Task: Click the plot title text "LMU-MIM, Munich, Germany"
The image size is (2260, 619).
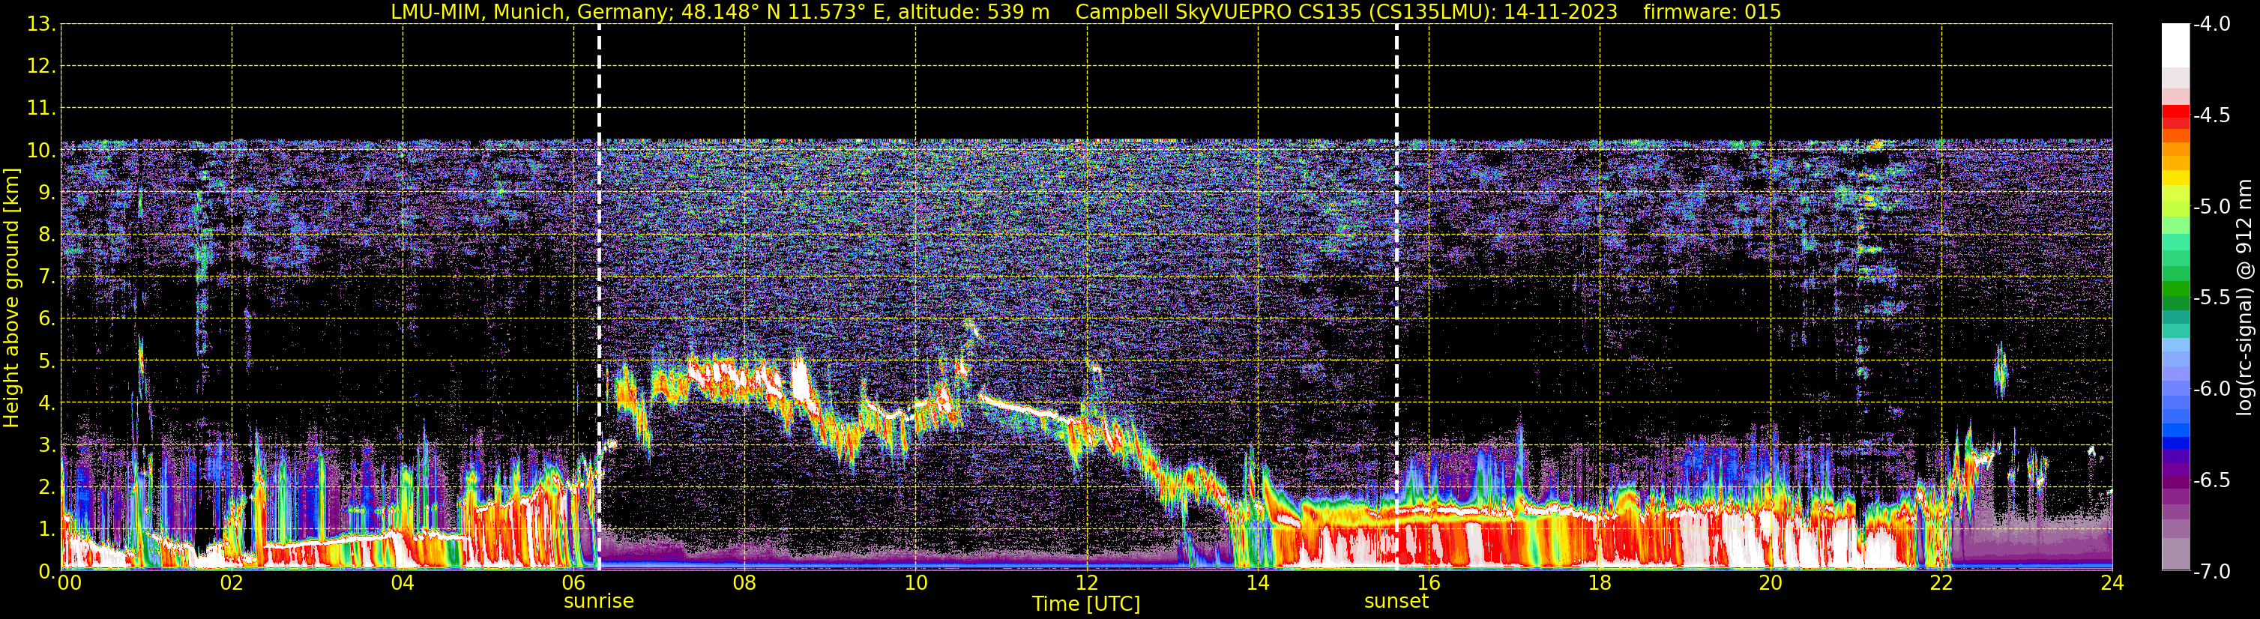Action: (x=531, y=11)
